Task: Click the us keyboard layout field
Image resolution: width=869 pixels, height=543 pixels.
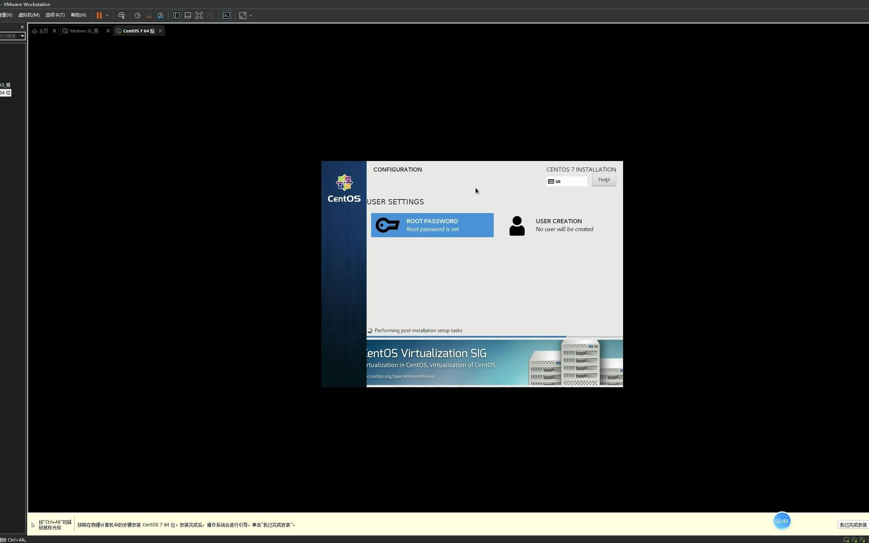Action: click(x=567, y=181)
